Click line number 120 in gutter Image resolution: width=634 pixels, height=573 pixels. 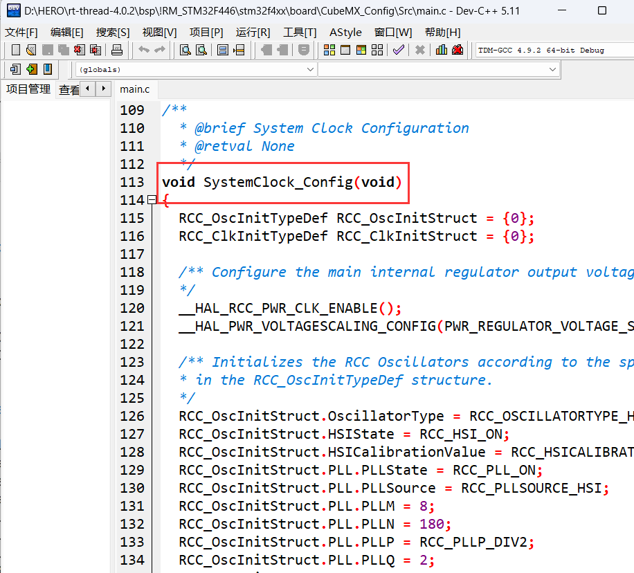tap(132, 309)
